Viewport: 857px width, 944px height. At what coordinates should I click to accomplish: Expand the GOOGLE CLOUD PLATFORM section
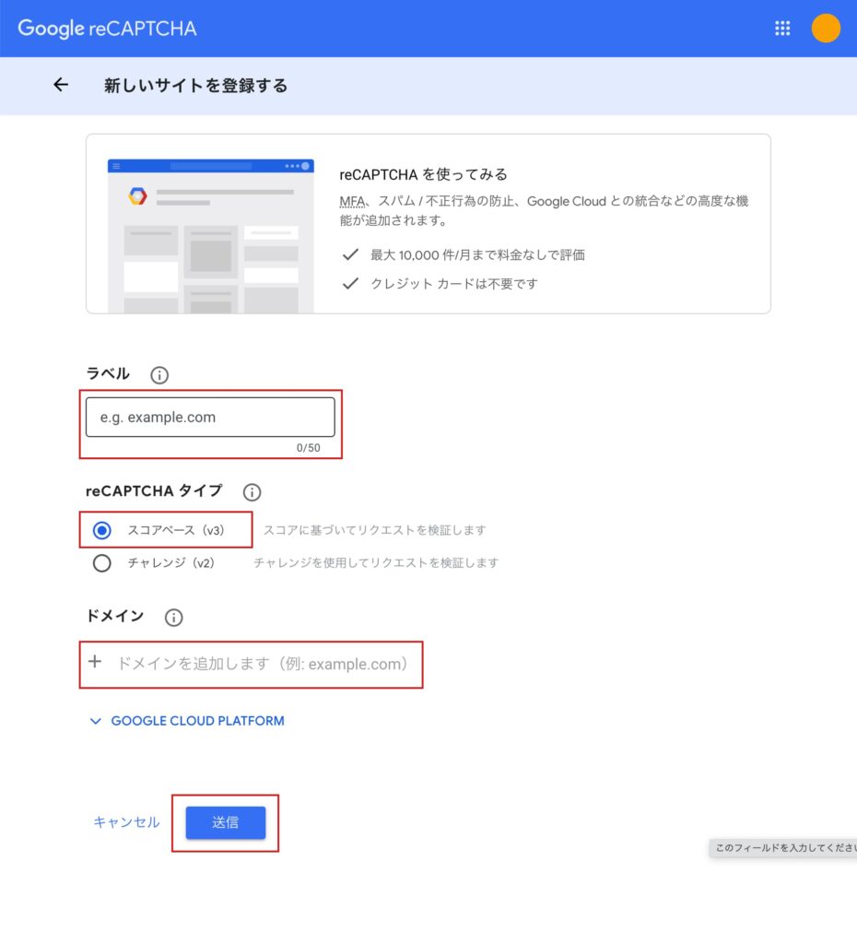point(186,721)
